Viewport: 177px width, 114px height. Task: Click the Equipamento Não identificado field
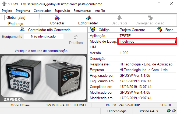point(43,36)
